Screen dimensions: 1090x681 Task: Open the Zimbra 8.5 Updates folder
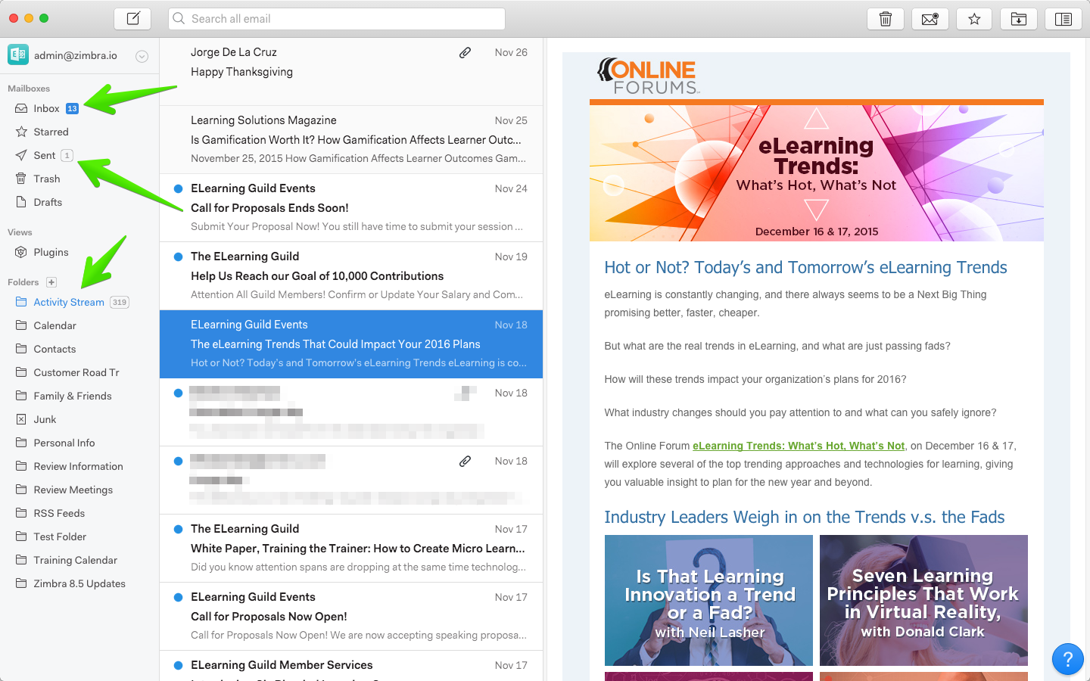(x=79, y=583)
